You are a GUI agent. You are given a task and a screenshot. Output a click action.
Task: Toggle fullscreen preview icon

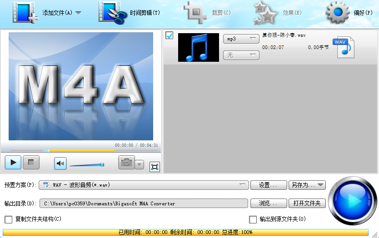tap(155, 167)
